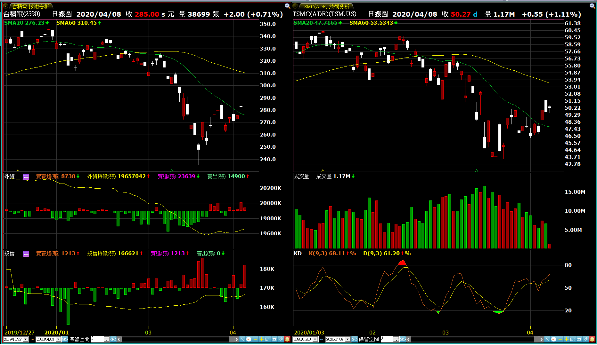
Task: Click the scroll-right arrow of the 台積電 chart scrollbar
Action: pyautogui.click(x=236, y=339)
